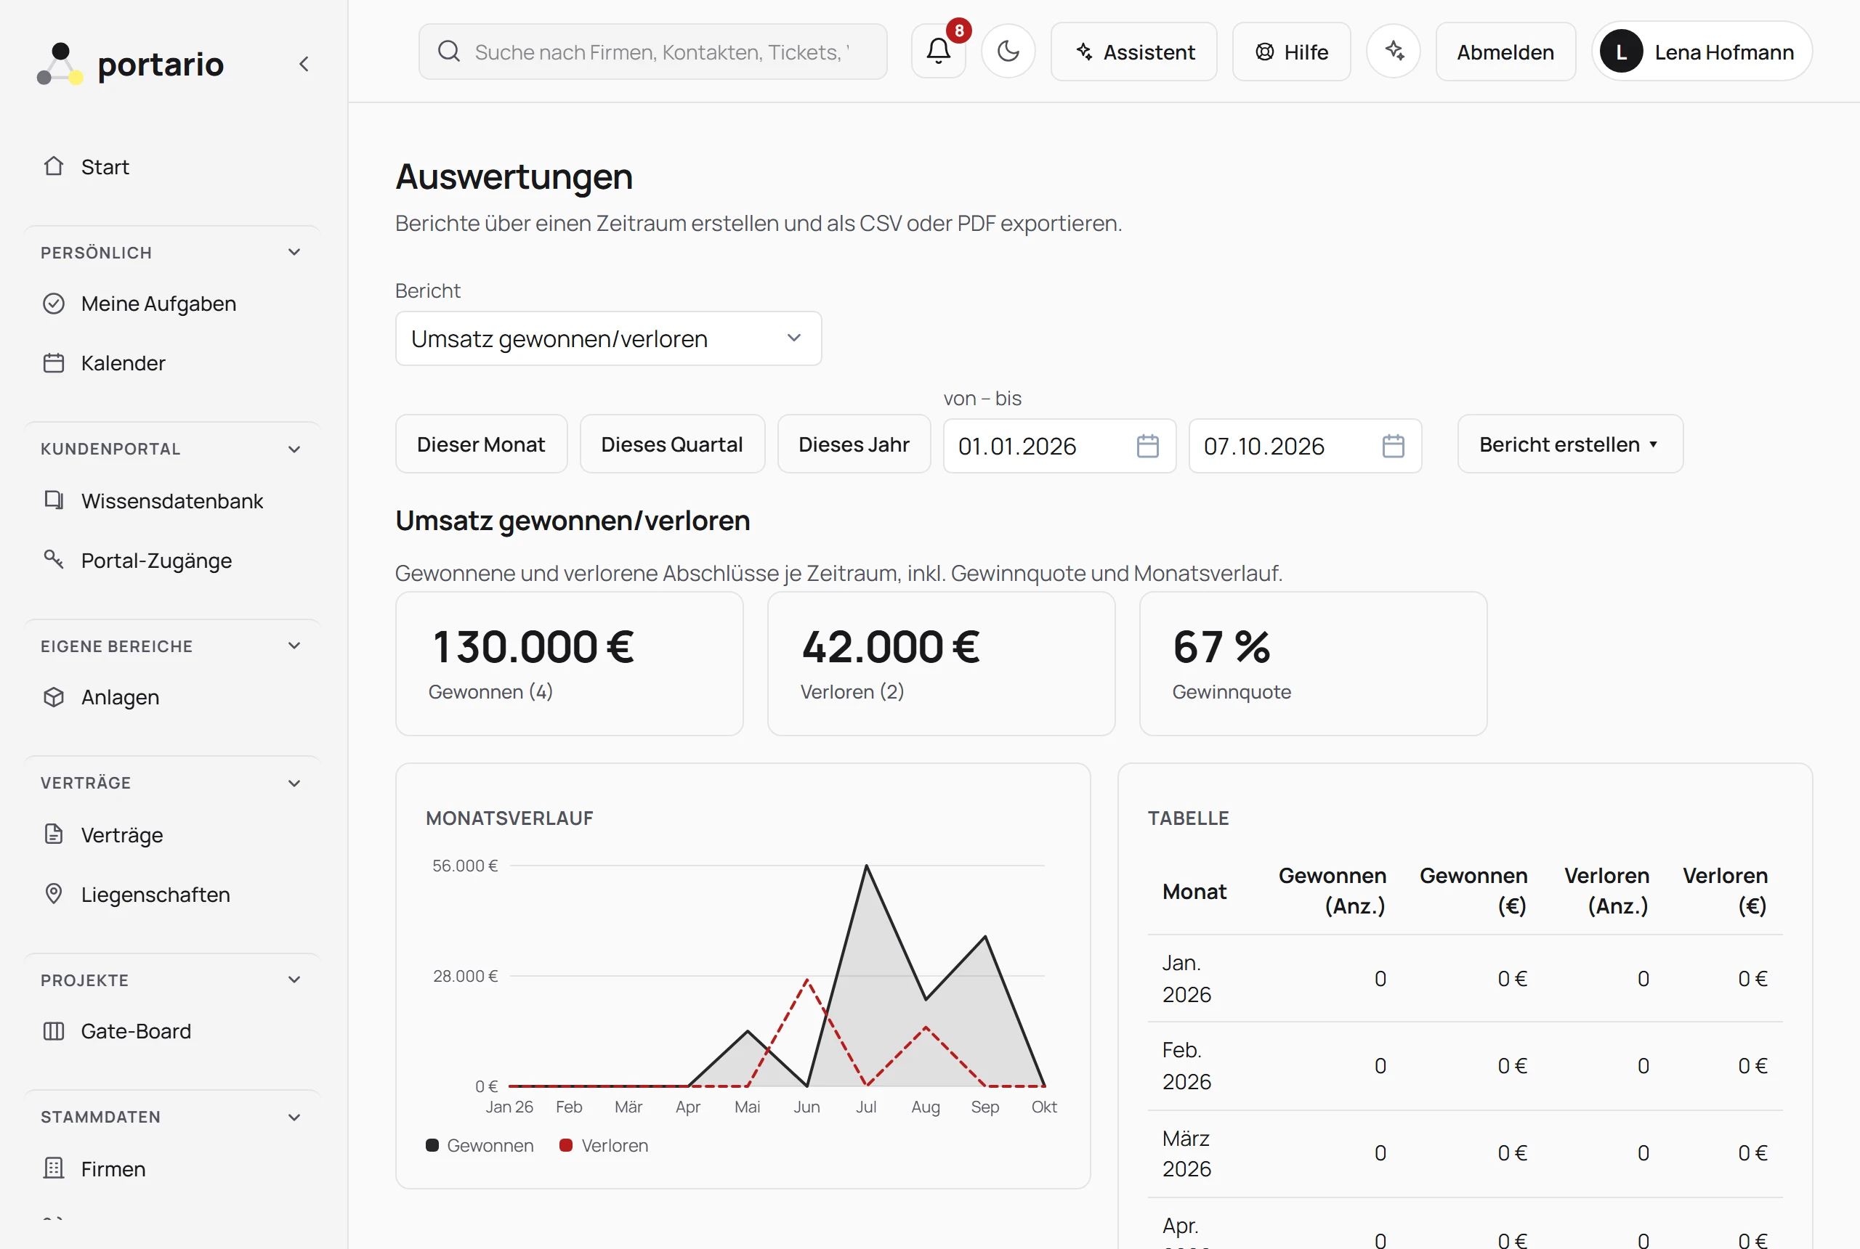
Task: Collapse the PERSÖNLICH section
Action: [x=294, y=253]
